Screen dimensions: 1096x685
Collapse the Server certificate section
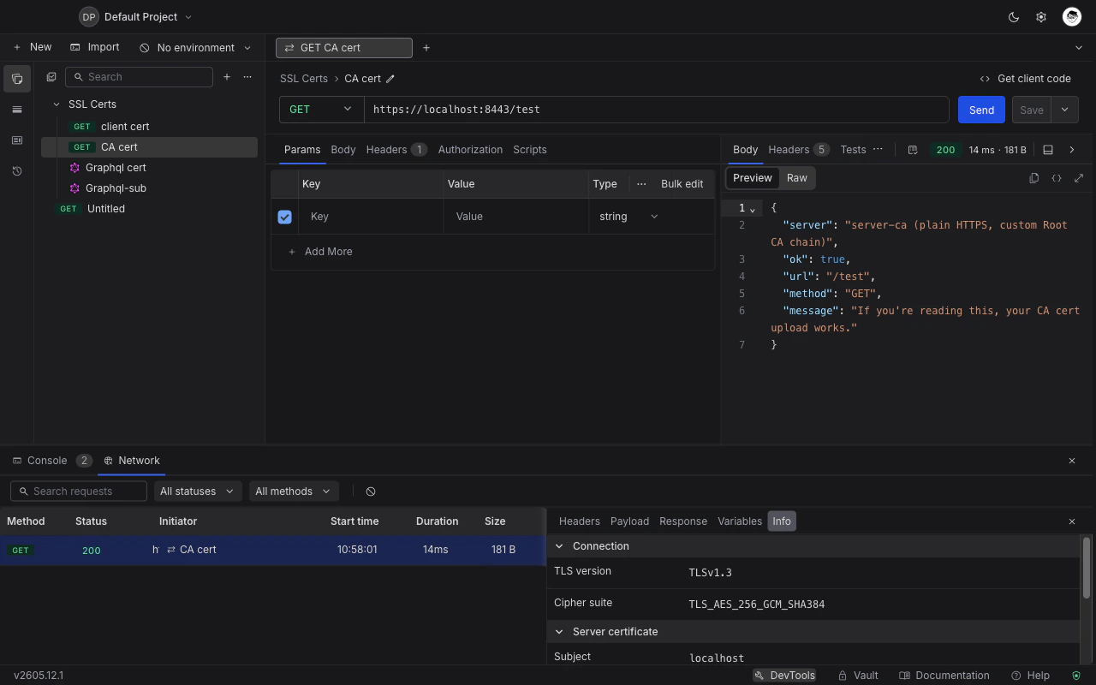pyautogui.click(x=559, y=632)
